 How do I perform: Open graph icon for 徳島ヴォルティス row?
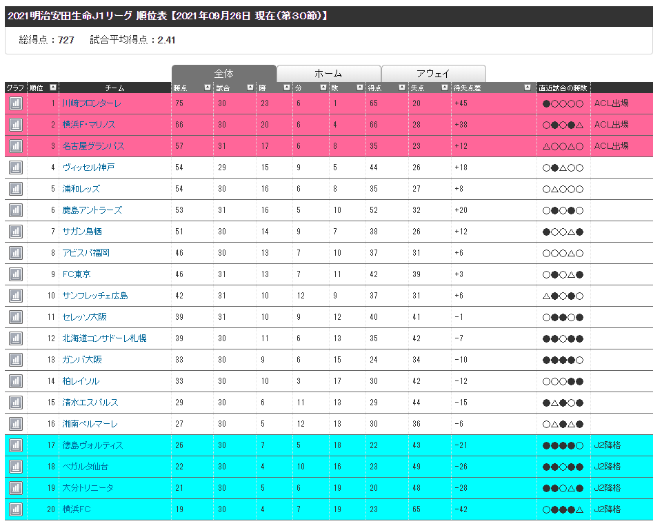pos(16,445)
